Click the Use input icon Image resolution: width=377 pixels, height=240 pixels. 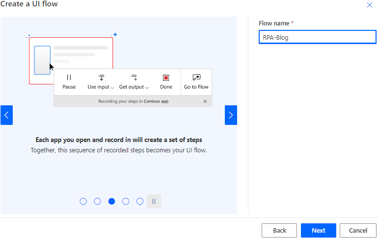[x=101, y=77]
